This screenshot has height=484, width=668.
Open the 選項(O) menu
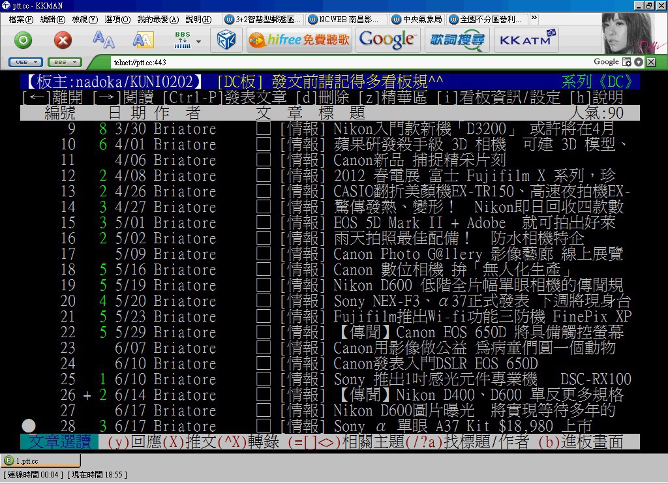tap(117, 20)
